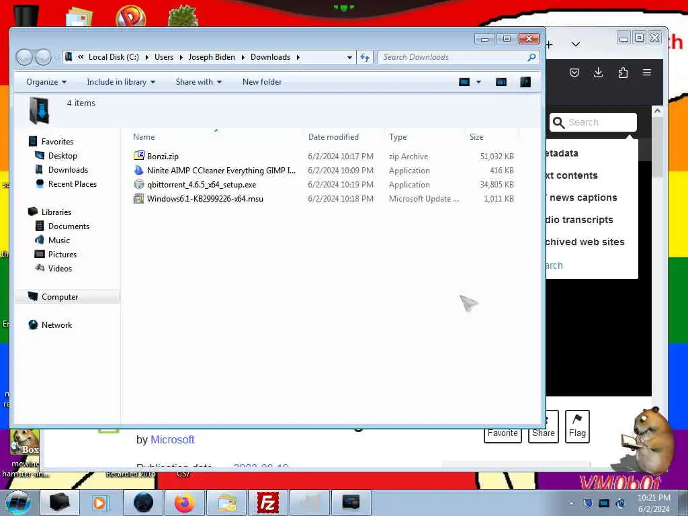Click Local Disk (C:) in the address path

[113, 57]
